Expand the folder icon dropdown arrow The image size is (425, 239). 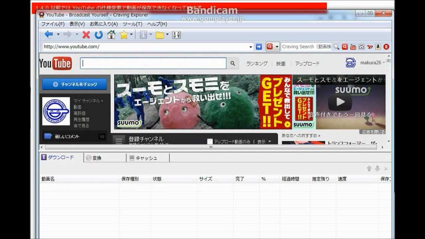pos(167,34)
